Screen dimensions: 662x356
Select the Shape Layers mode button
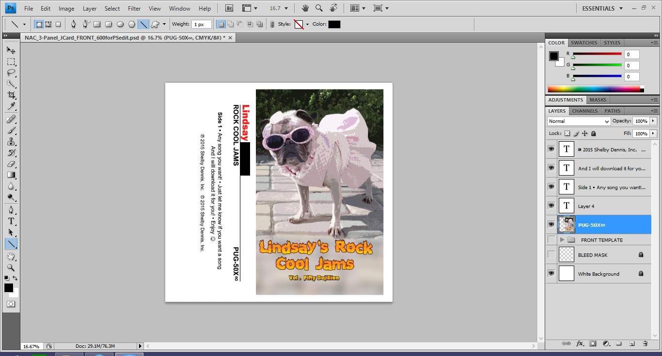coord(39,24)
